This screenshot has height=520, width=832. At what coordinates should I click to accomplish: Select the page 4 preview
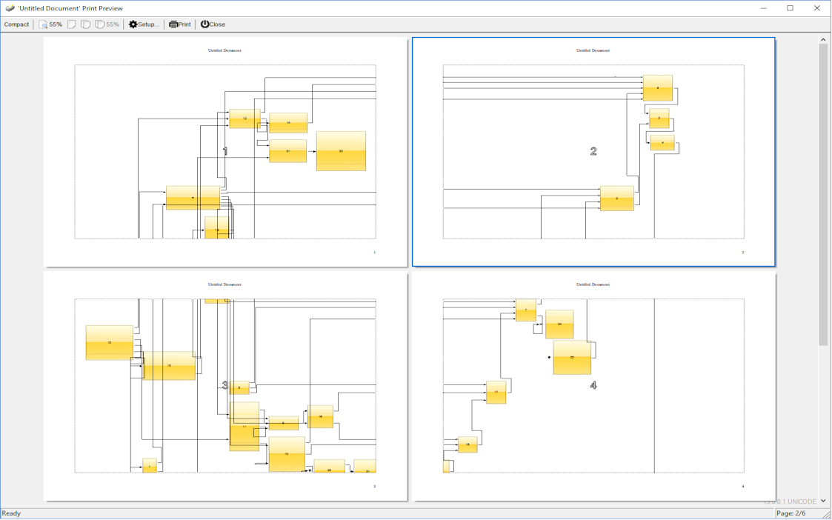(593, 386)
